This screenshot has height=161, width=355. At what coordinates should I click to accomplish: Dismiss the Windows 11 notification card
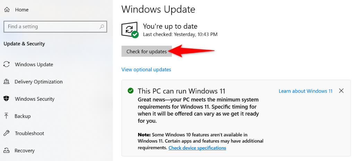[341, 91]
